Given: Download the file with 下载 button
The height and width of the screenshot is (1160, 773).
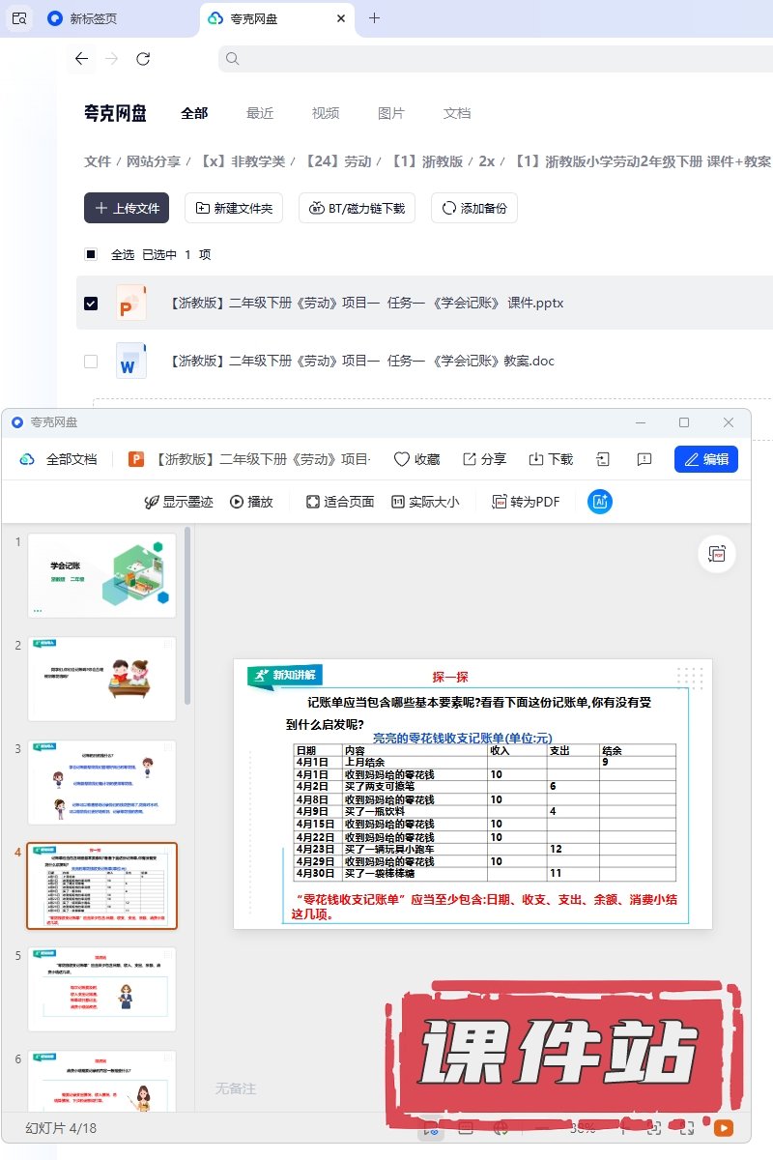Looking at the screenshot, I should pos(551,459).
